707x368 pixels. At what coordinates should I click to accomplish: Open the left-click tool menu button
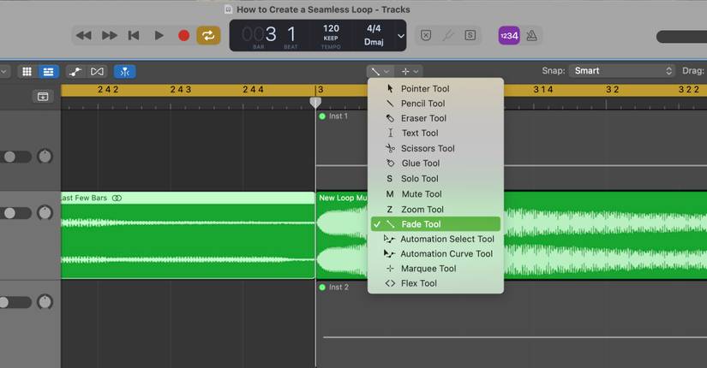pyautogui.click(x=380, y=71)
